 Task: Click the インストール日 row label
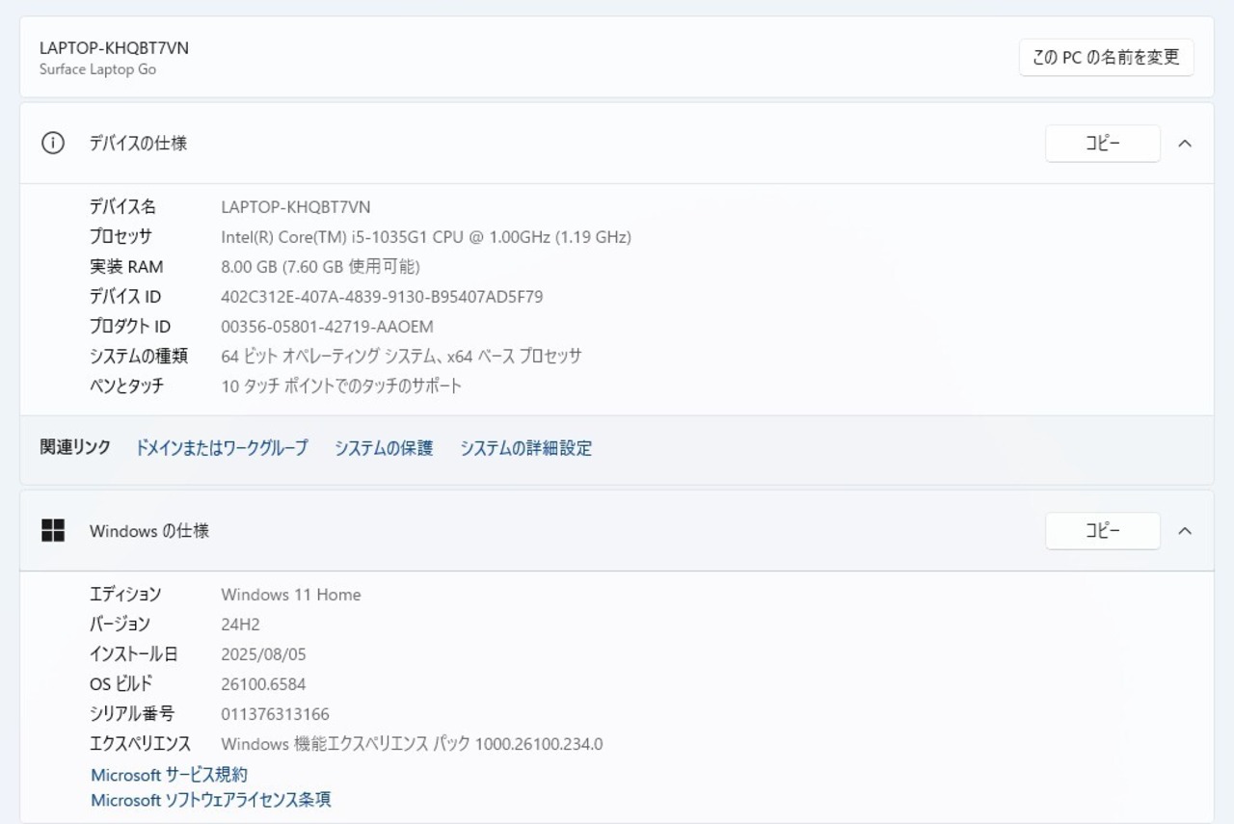pyautogui.click(x=134, y=653)
